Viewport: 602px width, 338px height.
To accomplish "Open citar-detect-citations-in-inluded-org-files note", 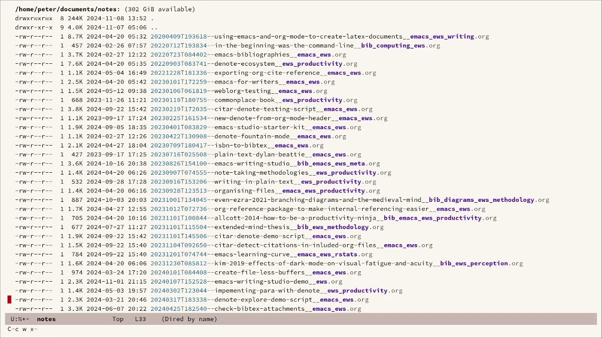I will 292,245.
